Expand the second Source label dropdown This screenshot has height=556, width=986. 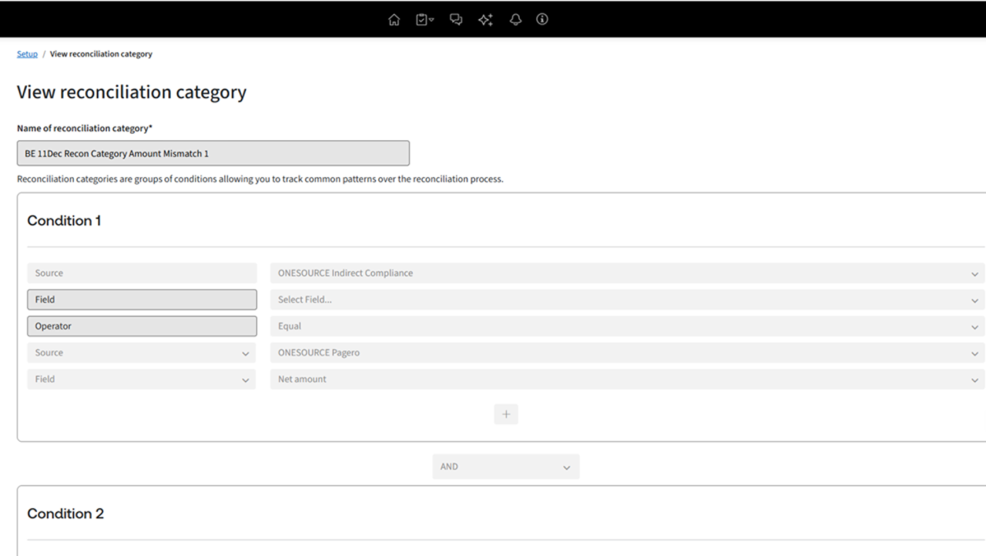point(142,353)
